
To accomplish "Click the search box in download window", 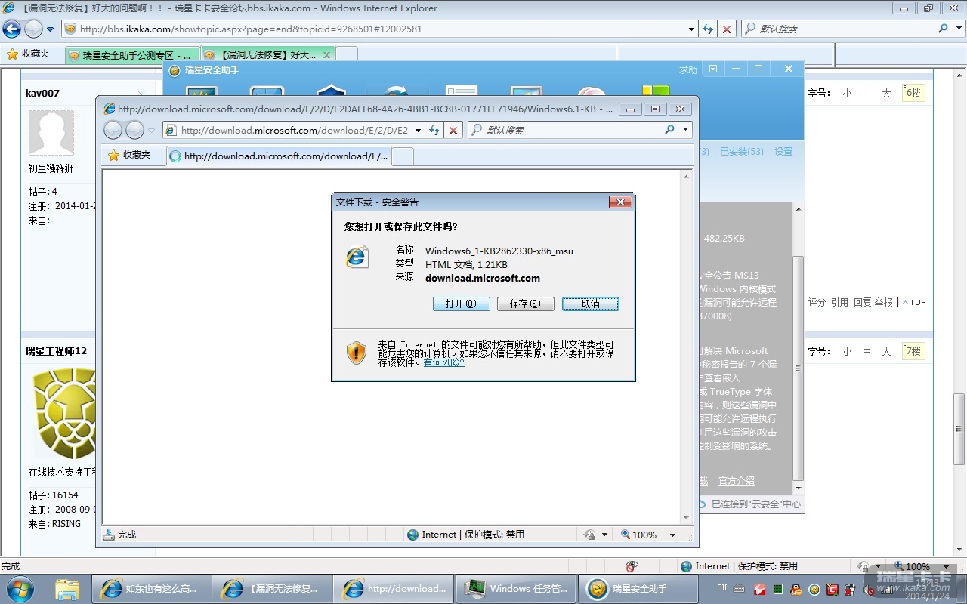I will 570,130.
